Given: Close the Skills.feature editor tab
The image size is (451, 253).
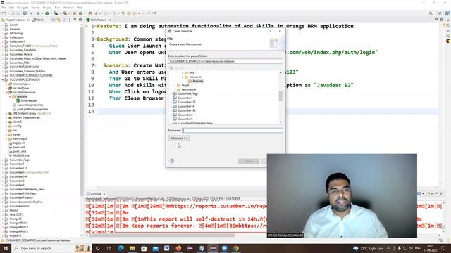Looking at the screenshot, I should 110,20.
